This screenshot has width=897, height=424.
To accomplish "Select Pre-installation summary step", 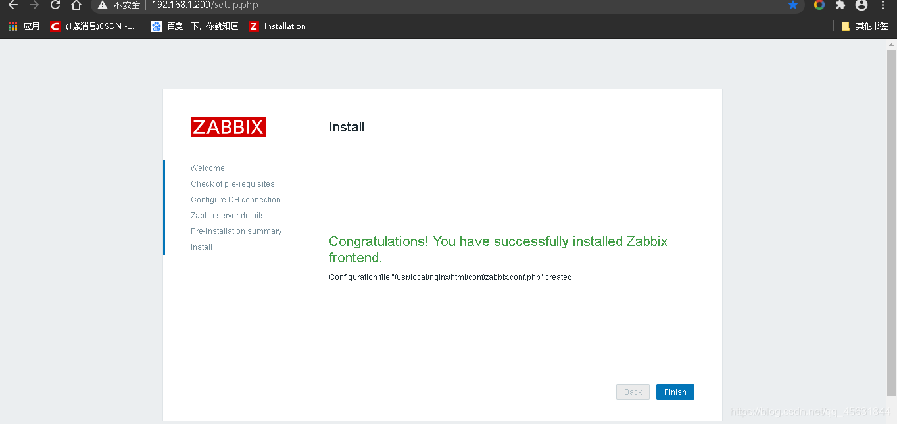I will coord(236,231).
